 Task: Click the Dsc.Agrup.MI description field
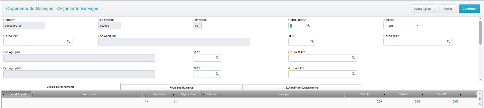coord(79,58)
